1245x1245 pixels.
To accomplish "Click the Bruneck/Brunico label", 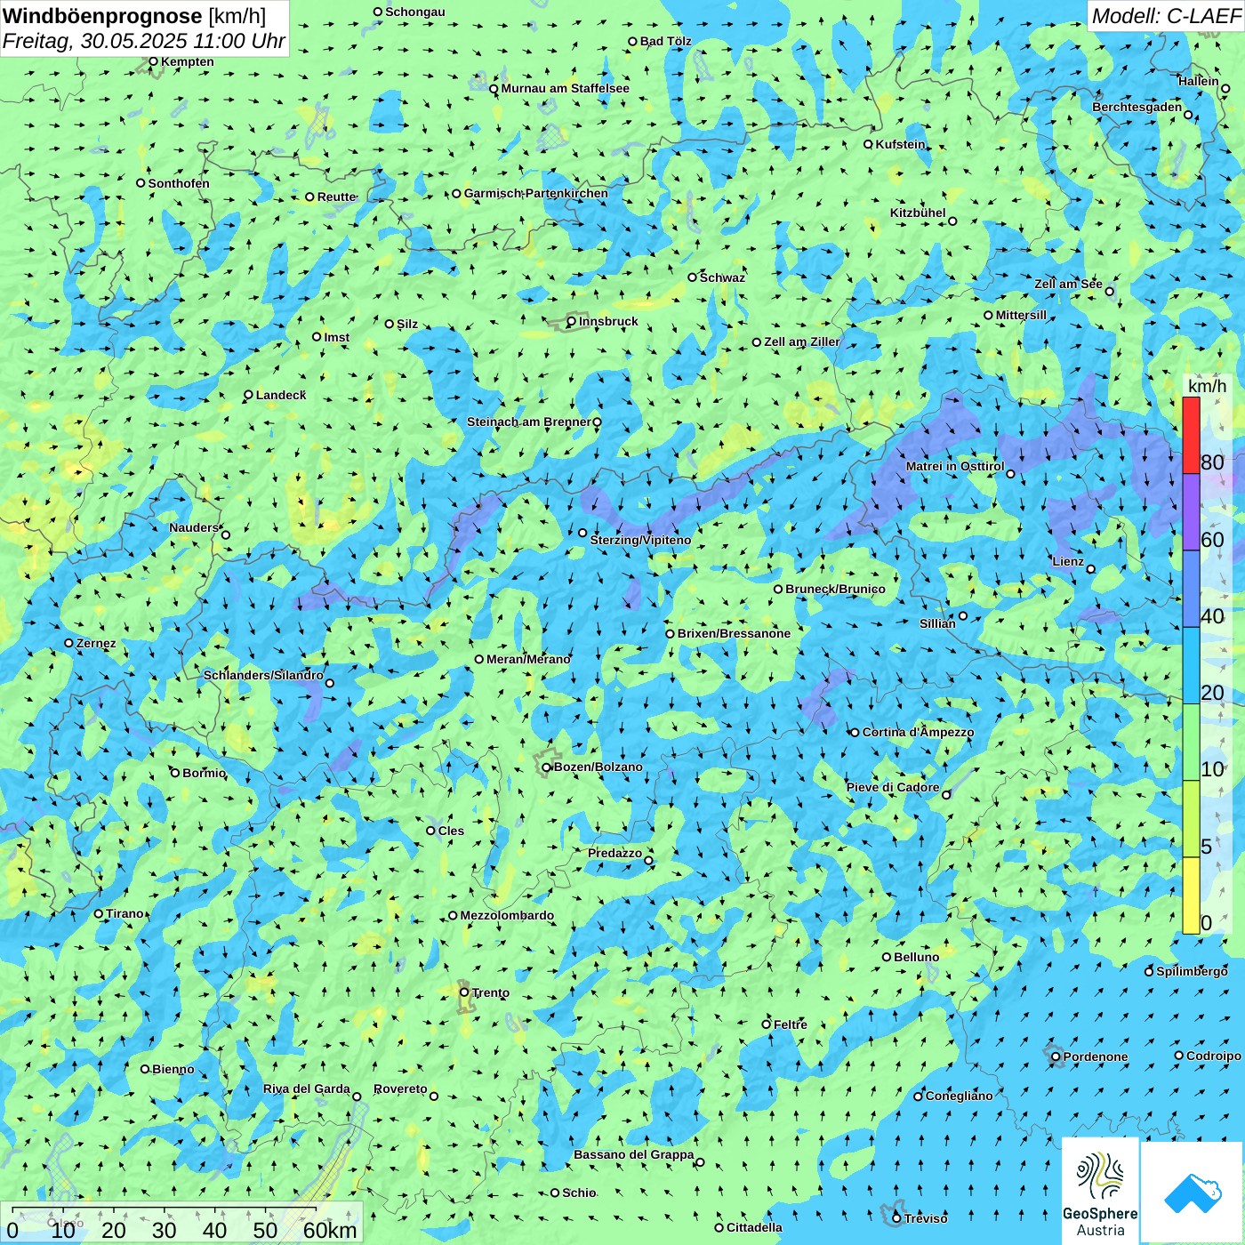I will [835, 589].
